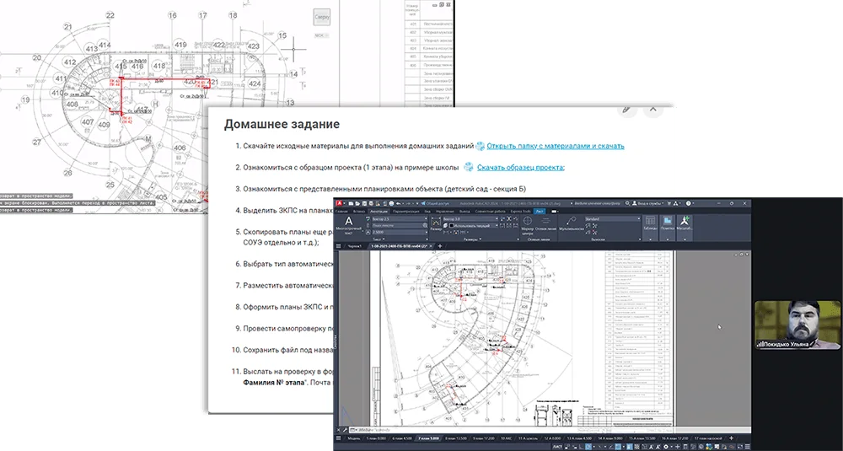Expand the multileader style Standard dropdown
The image size is (843, 451).
click(639, 219)
